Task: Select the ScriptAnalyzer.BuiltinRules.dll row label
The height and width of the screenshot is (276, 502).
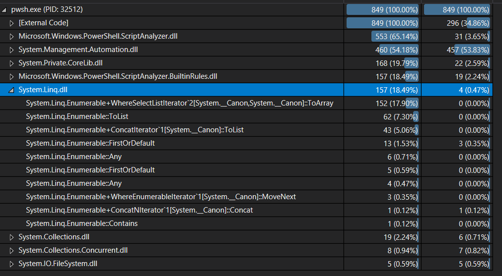Action: pyautogui.click(x=118, y=77)
